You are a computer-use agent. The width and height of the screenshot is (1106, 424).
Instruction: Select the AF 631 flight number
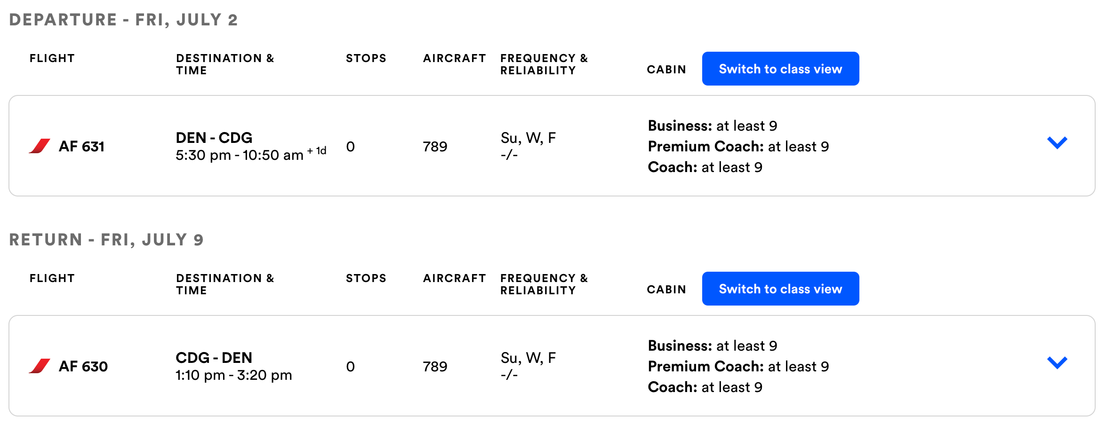click(x=81, y=147)
